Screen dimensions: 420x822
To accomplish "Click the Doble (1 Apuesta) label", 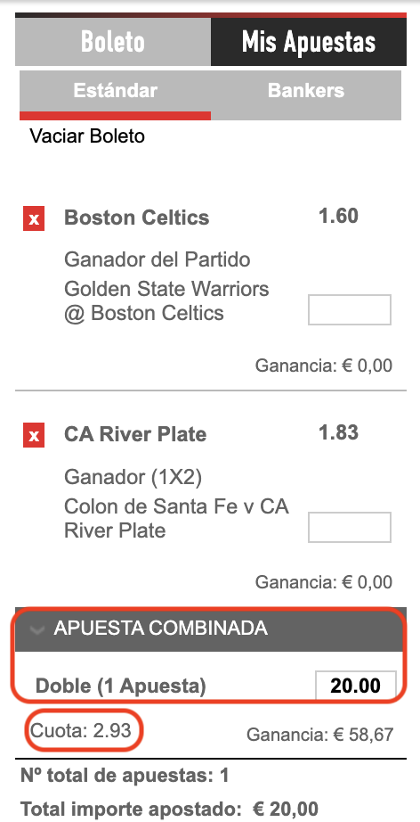I will (x=120, y=686).
